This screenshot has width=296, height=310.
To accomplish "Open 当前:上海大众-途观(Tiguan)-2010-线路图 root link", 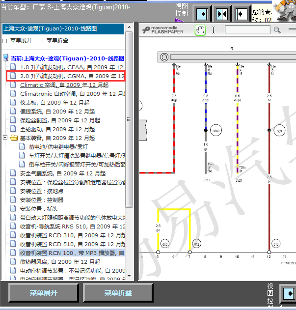I will click(x=67, y=58).
